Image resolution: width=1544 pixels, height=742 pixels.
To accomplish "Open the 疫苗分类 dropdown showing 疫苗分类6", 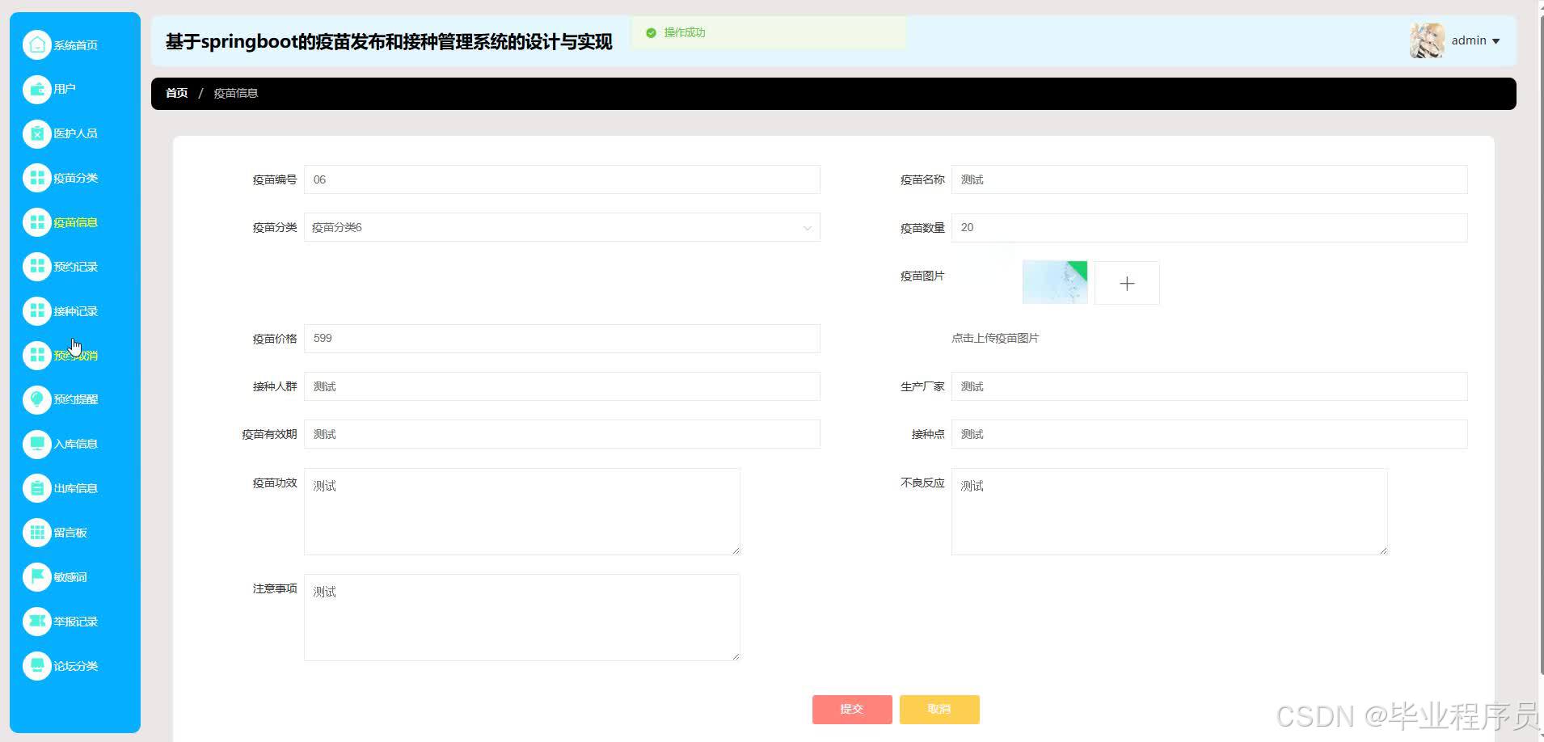I will (562, 227).
